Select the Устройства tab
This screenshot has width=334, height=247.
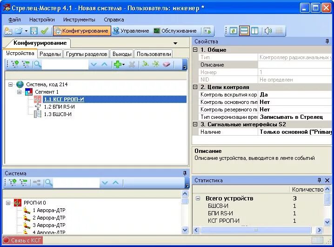point(20,53)
